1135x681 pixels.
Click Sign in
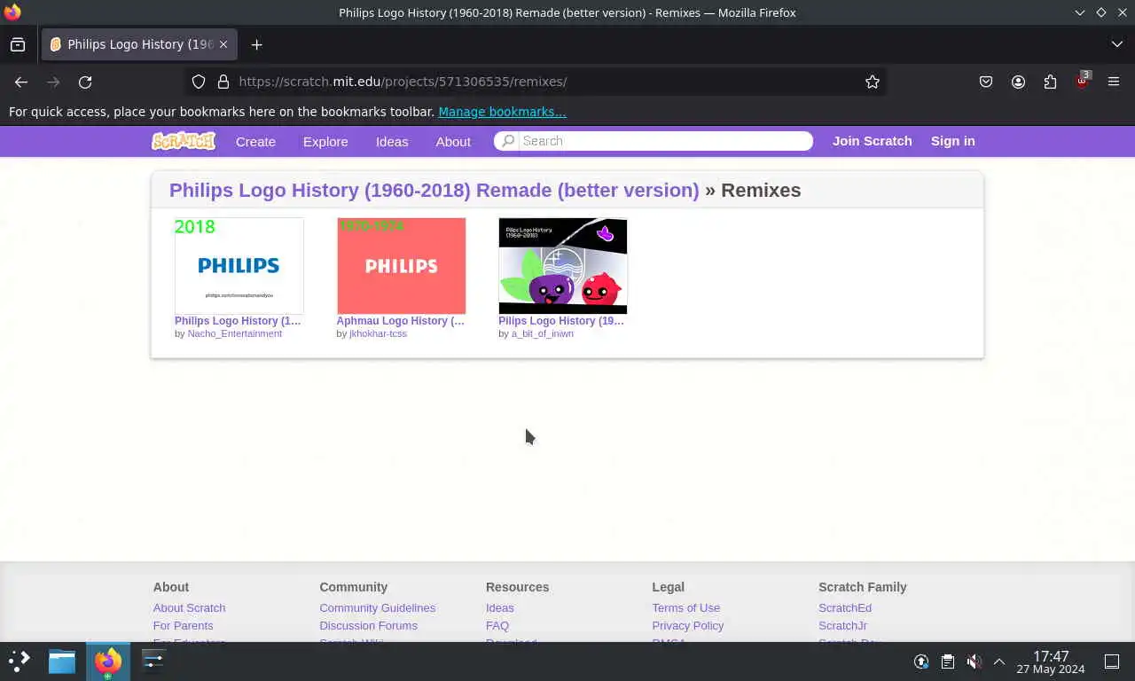(x=953, y=141)
